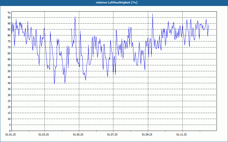Image resolution: width=228 pixels, height=142 pixels.
Task: Click the highest humidity peak in September
Action: click(x=152, y=14)
